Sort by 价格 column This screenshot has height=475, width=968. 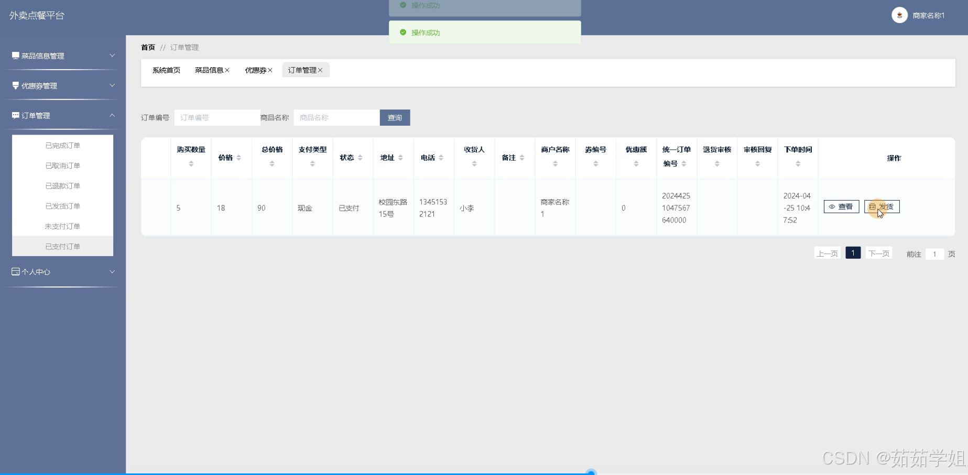(238, 158)
